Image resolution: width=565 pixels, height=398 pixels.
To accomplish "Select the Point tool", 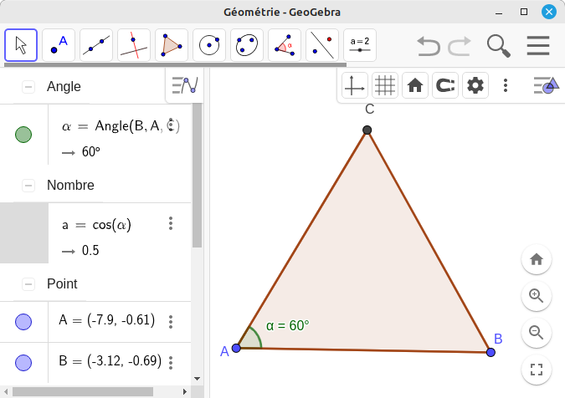I will point(59,45).
